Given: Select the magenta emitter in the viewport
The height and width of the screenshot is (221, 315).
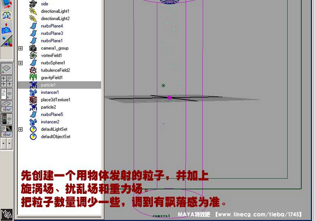Looking at the screenshot, I should click(170, 97).
